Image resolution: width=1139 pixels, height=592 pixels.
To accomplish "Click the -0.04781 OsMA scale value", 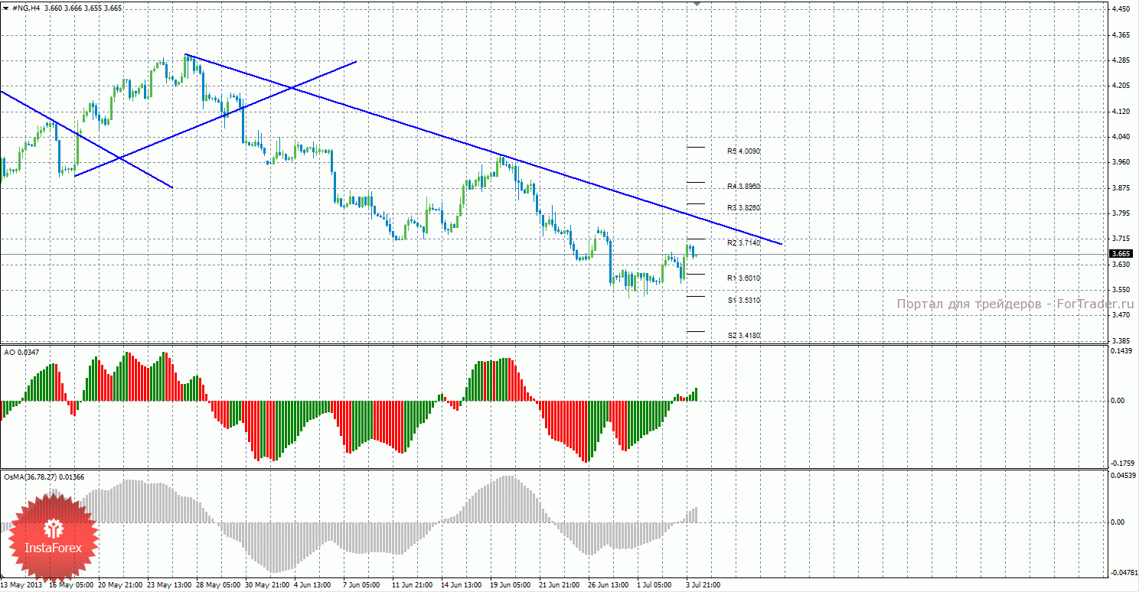I will point(1122,572).
